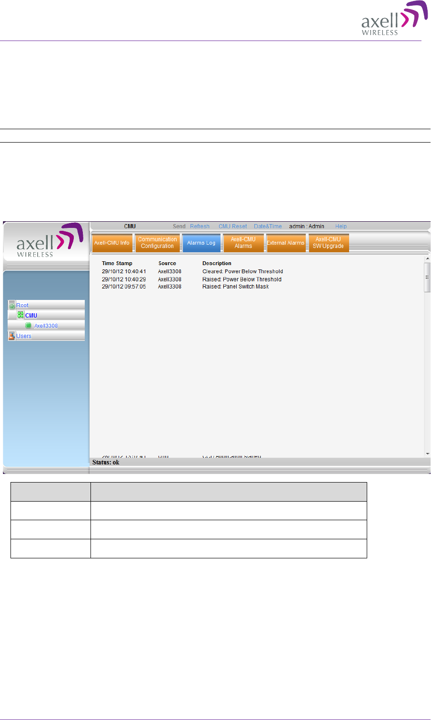This screenshot has height=720, width=431.
Task: Click the 'Status: ok' status bar text
Action: pyautogui.click(x=106, y=462)
